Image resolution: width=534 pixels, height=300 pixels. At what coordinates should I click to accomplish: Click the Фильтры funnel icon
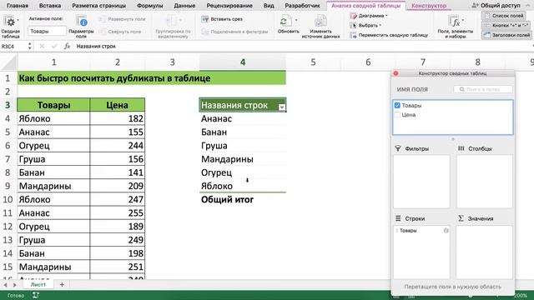pyautogui.click(x=398, y=148)
